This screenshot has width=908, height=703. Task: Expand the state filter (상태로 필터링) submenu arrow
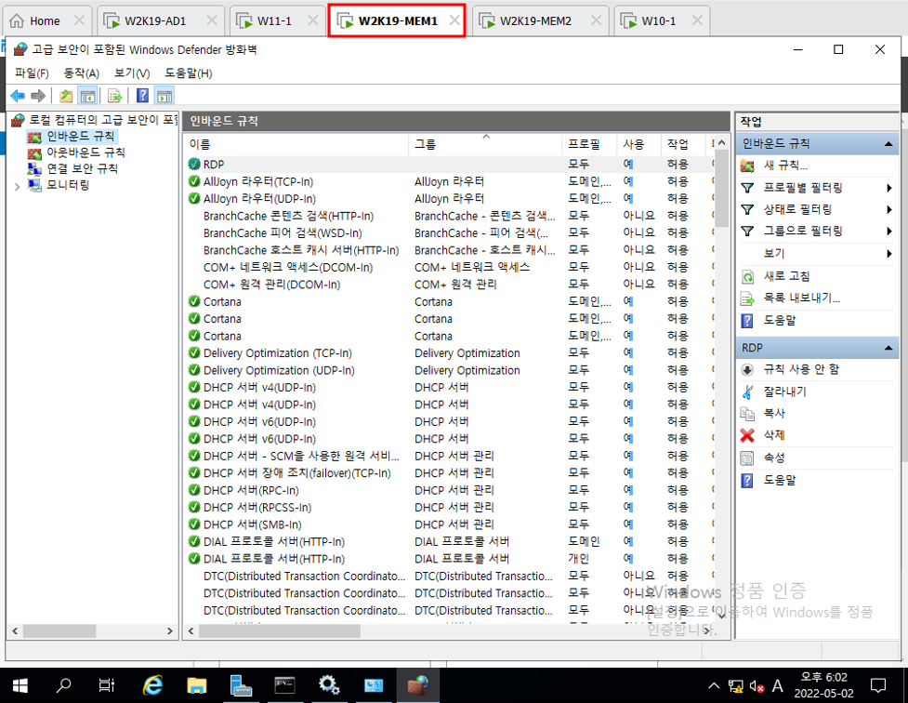(888, 209)
